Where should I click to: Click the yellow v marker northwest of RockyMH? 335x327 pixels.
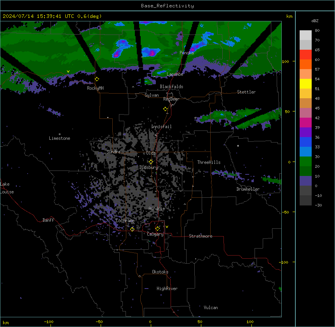(x=68, y=71)
